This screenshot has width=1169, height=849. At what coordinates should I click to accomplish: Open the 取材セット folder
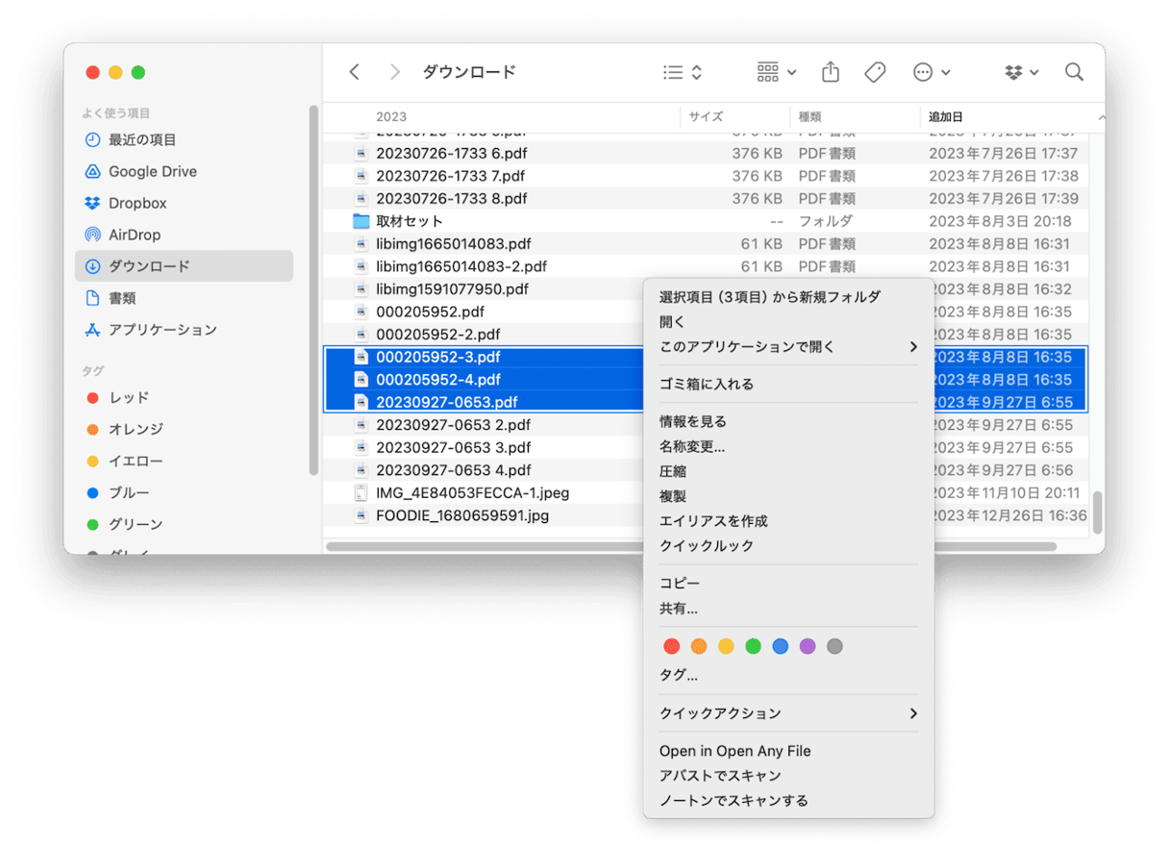point(410,221)
